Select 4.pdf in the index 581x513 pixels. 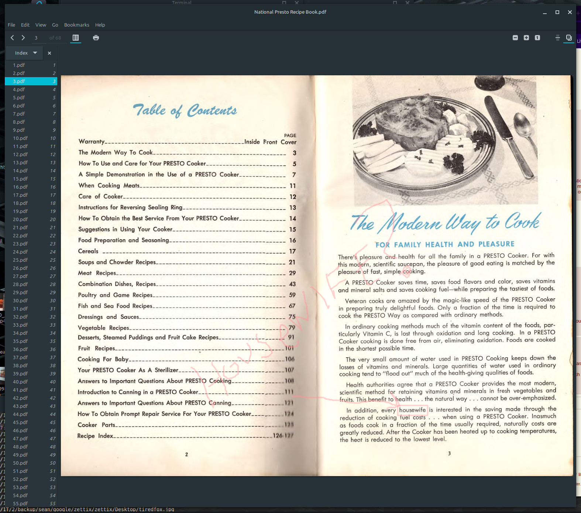point(31,90)
